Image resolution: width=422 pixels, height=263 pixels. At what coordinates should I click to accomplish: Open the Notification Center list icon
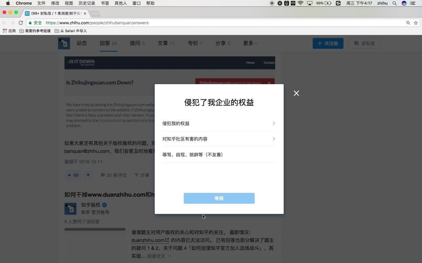click(x=413, y=3)
